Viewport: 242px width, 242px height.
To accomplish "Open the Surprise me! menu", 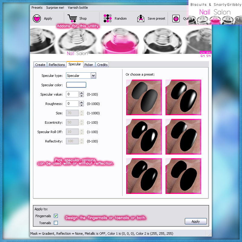I will (x=55, y=8).
